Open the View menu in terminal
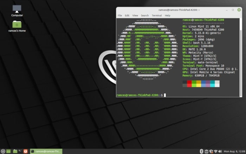This screenshot has width=246, height=154. [135, 15]
